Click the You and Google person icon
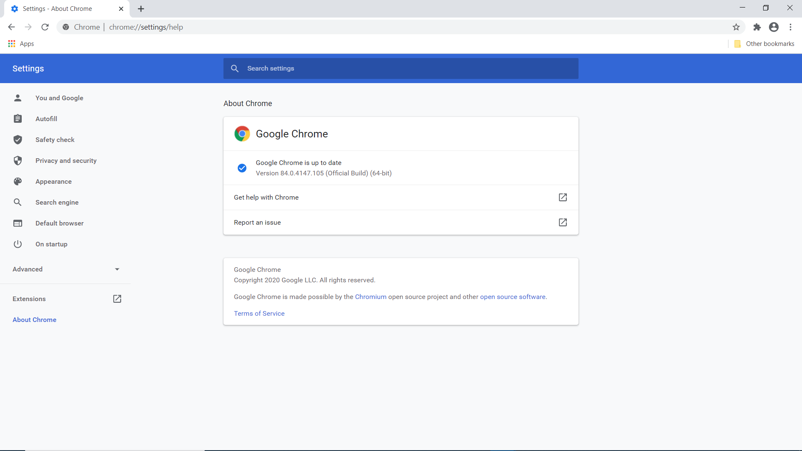The height and width of the screenshot is (451, 802). (18, 98)
